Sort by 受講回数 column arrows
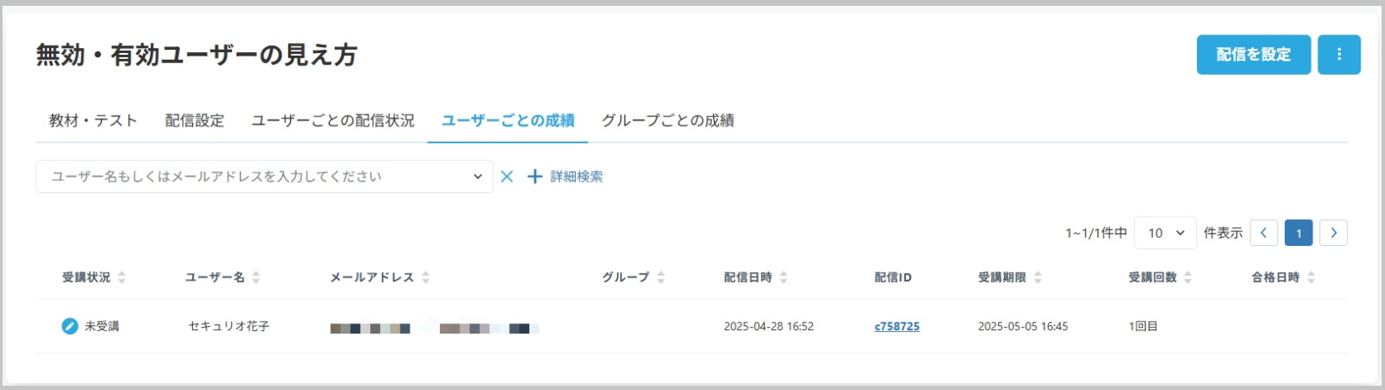 [x=1188, y=277]
